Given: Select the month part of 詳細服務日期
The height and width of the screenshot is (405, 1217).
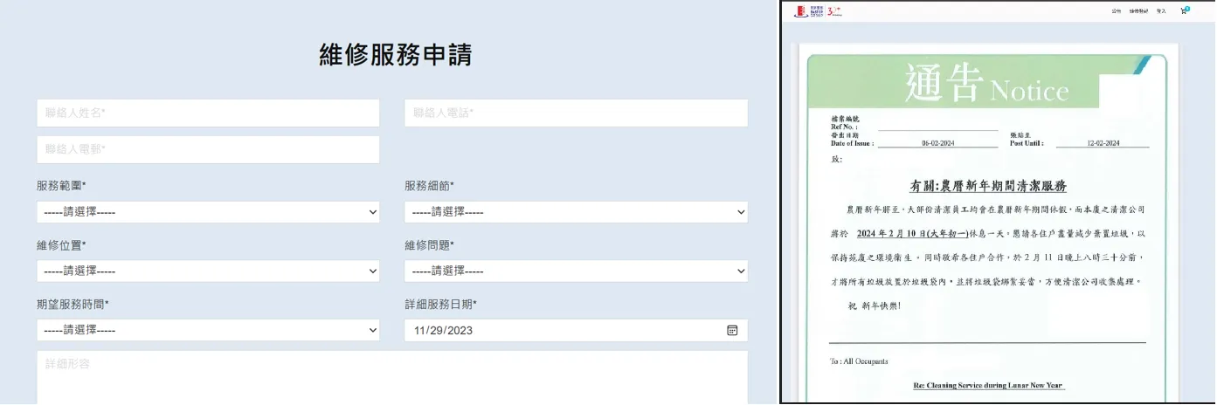Looking at the screenshot, I should [x=421, y=331].
